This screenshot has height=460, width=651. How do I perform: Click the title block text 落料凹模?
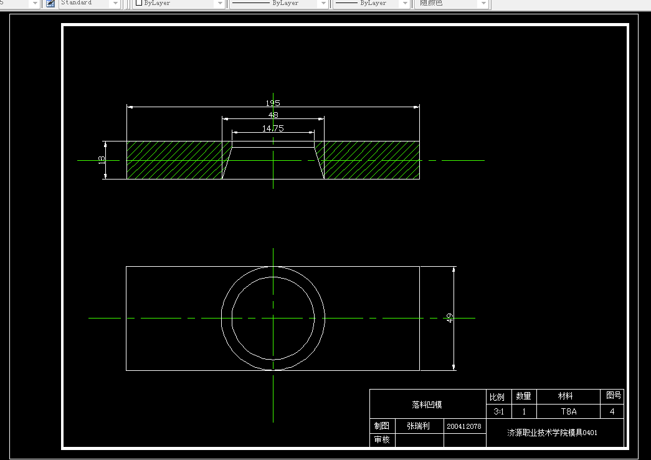[x=427, y=405]
